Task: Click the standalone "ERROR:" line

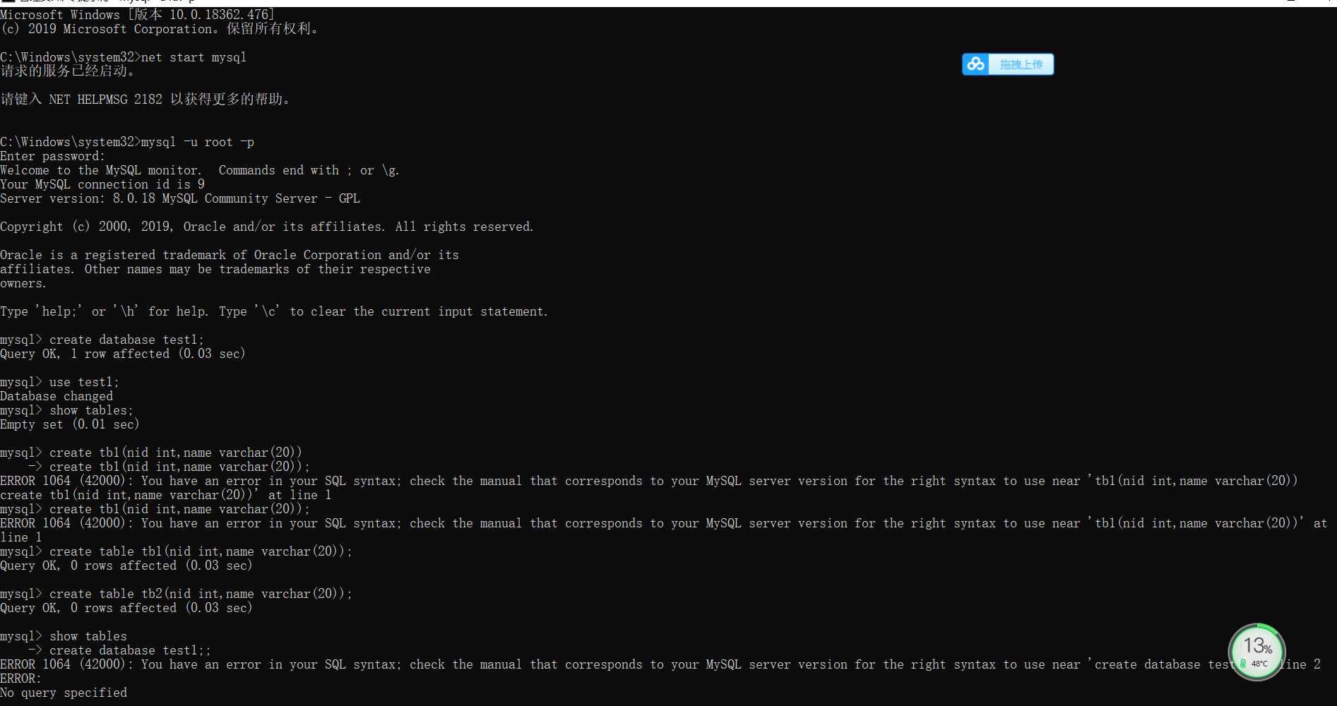Action: pos(21,678)
